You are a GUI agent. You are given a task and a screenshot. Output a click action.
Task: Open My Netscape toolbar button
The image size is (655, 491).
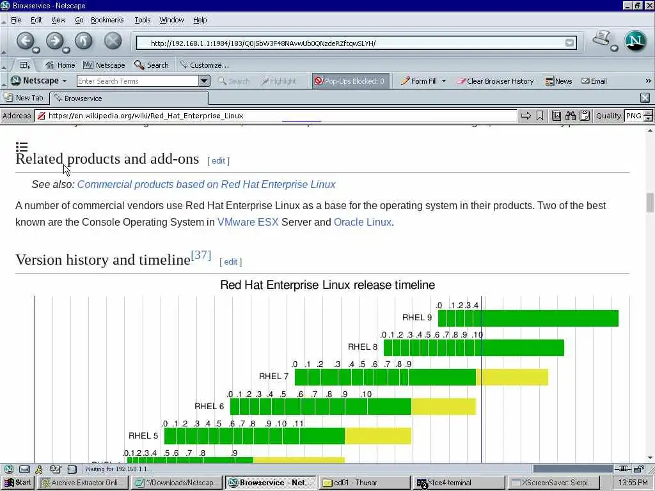(104, 65)
